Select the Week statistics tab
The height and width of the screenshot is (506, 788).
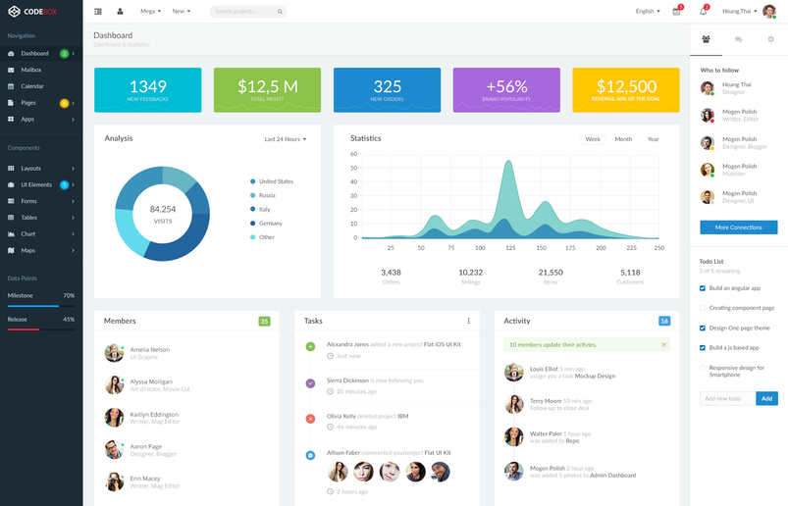pos(593,139)
